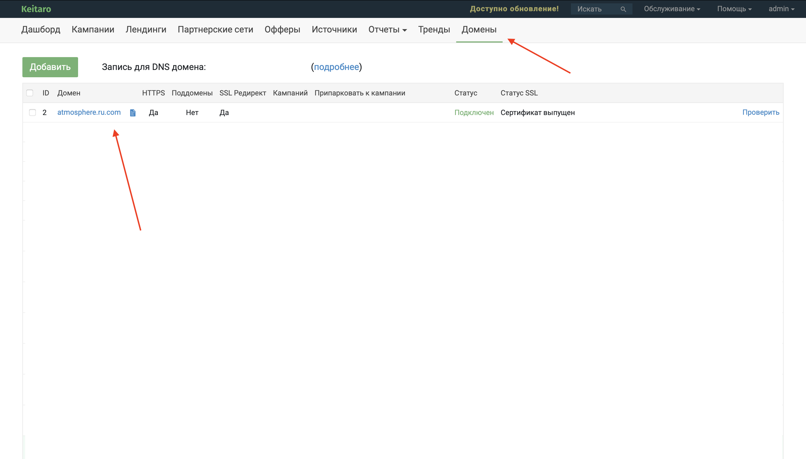Switch to the Кампании tab
Screen dimensions: 806x459
coord(93,30)
